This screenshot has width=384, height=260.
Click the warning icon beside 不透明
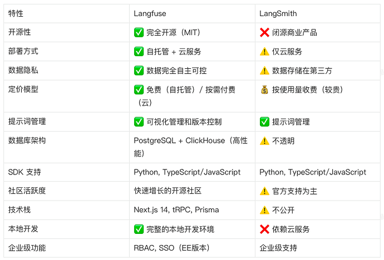[x=264, y=141]
